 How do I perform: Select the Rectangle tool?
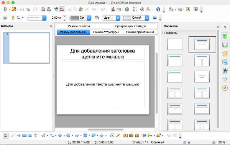[24, 135]
